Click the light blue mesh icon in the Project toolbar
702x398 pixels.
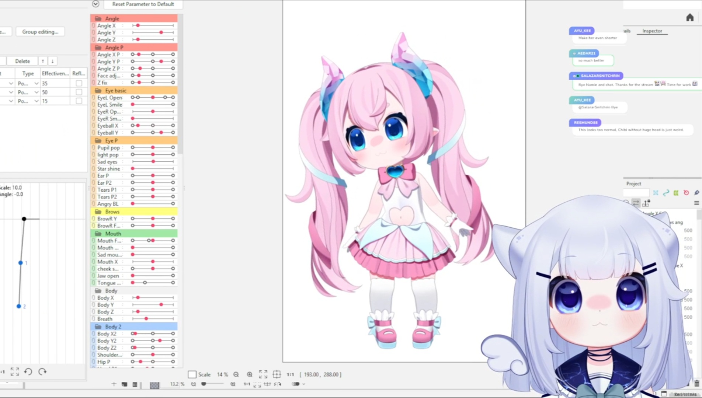click(656, 193)
